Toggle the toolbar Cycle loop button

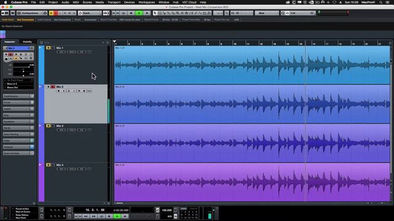coord(123,13)
